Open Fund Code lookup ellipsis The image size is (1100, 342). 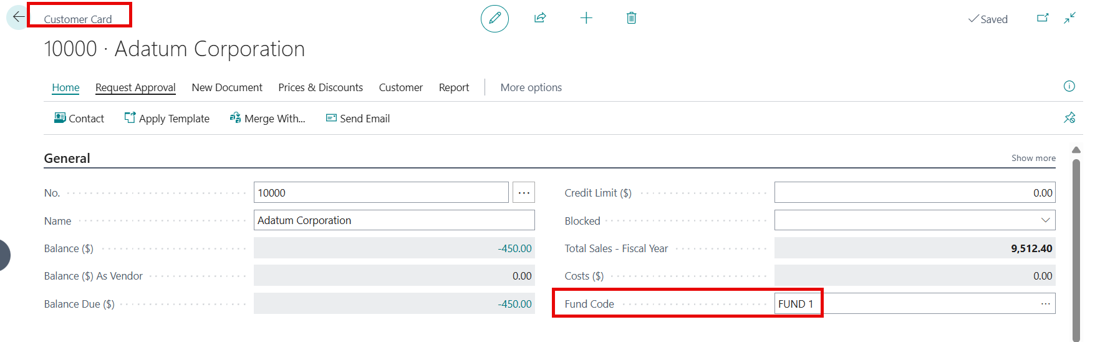coord(1045,304)
